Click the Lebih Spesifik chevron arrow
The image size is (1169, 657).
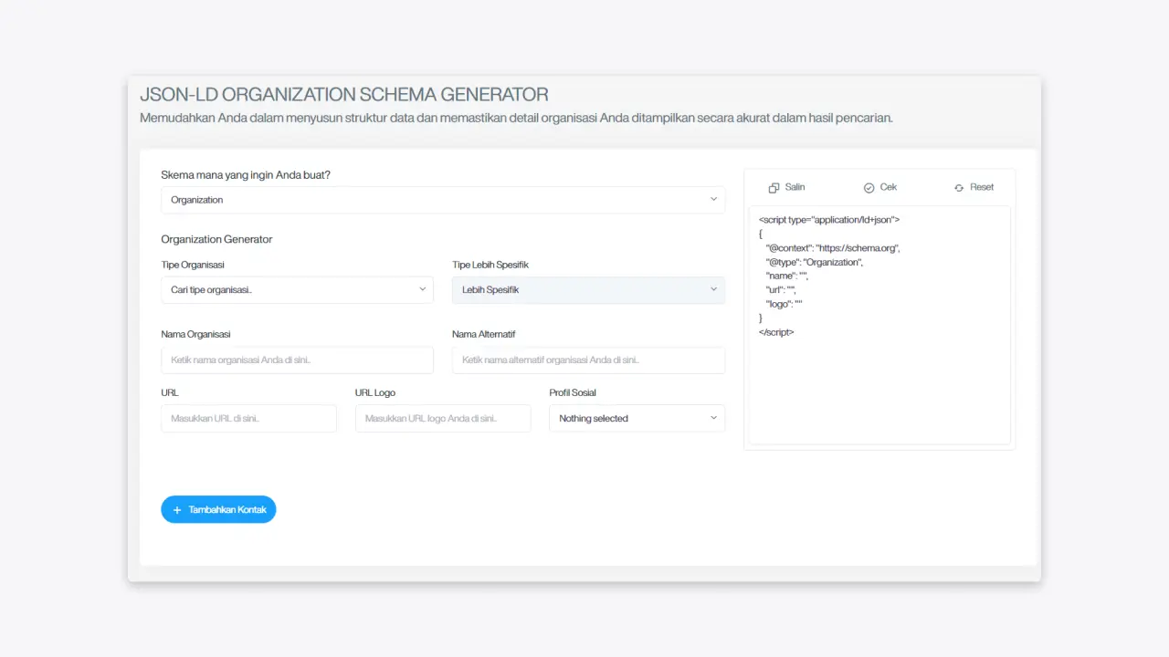[x=713, y=289]
